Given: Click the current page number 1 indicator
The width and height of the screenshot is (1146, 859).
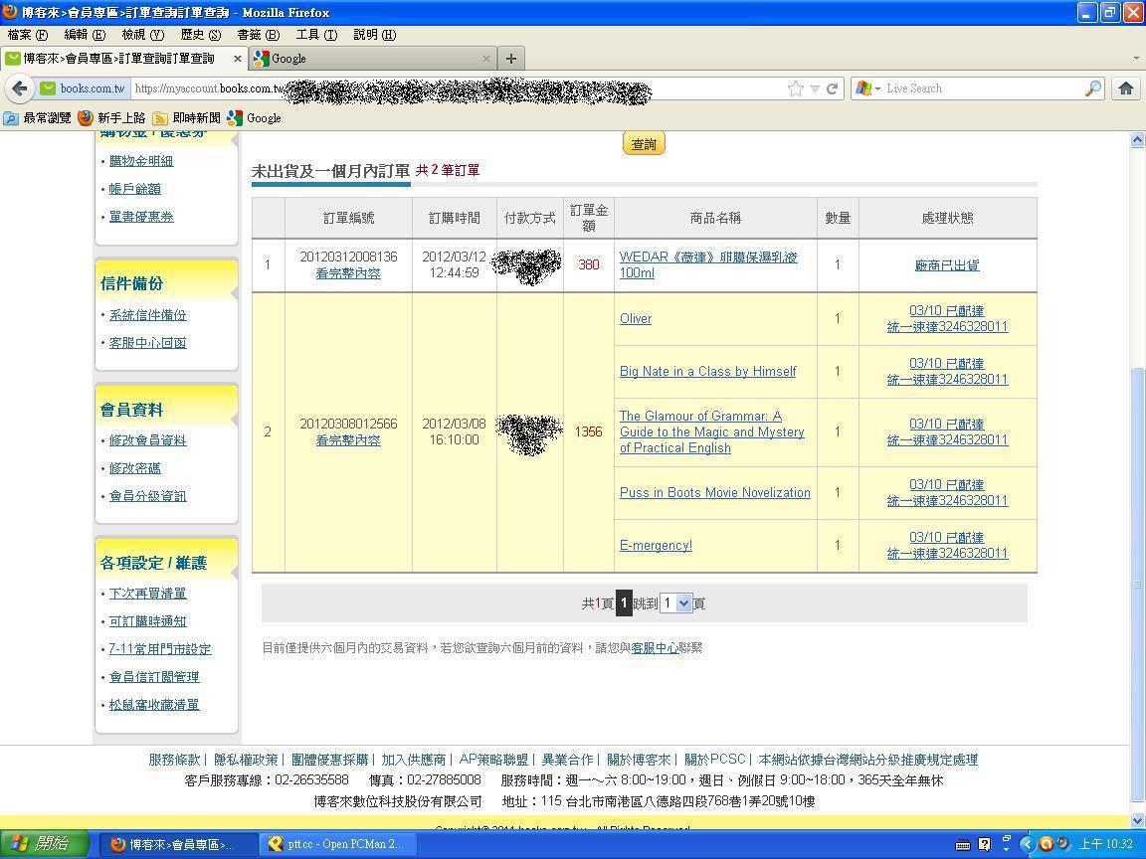Looking at the screenshot, I should (624, 603).
